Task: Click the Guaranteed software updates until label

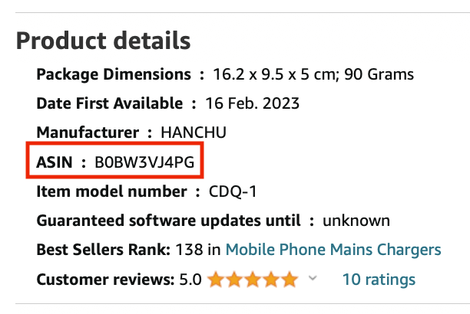Action: coord(168,221)
